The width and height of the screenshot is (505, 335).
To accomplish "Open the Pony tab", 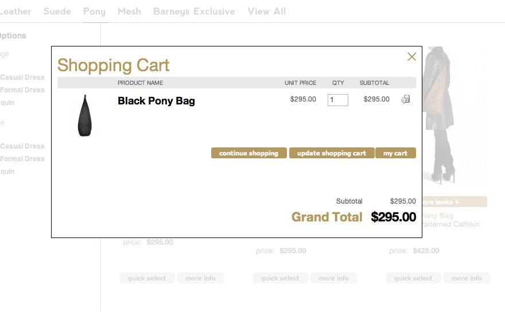I will click(x=95, y=11).
